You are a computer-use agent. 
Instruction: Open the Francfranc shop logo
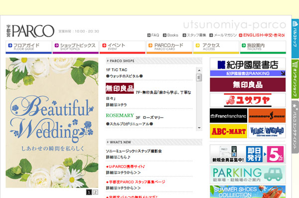[x=228, y=116]
